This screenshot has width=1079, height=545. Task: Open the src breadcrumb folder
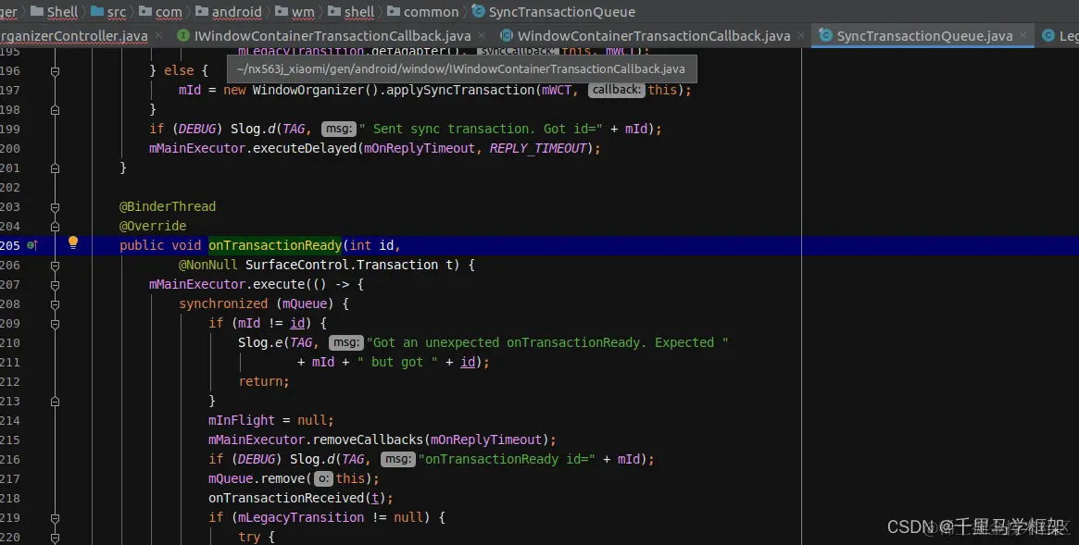(x=117, y=12)
